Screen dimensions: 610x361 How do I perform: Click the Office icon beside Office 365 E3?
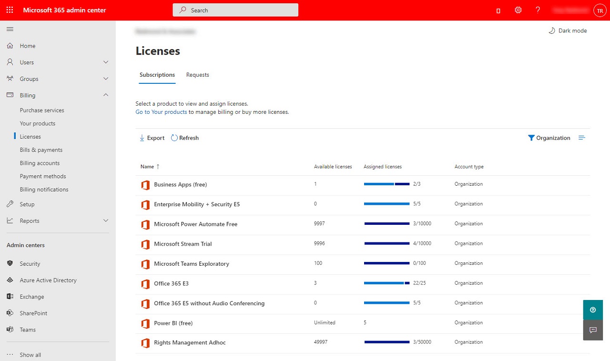pyautogui.click(x=145, y=284)
